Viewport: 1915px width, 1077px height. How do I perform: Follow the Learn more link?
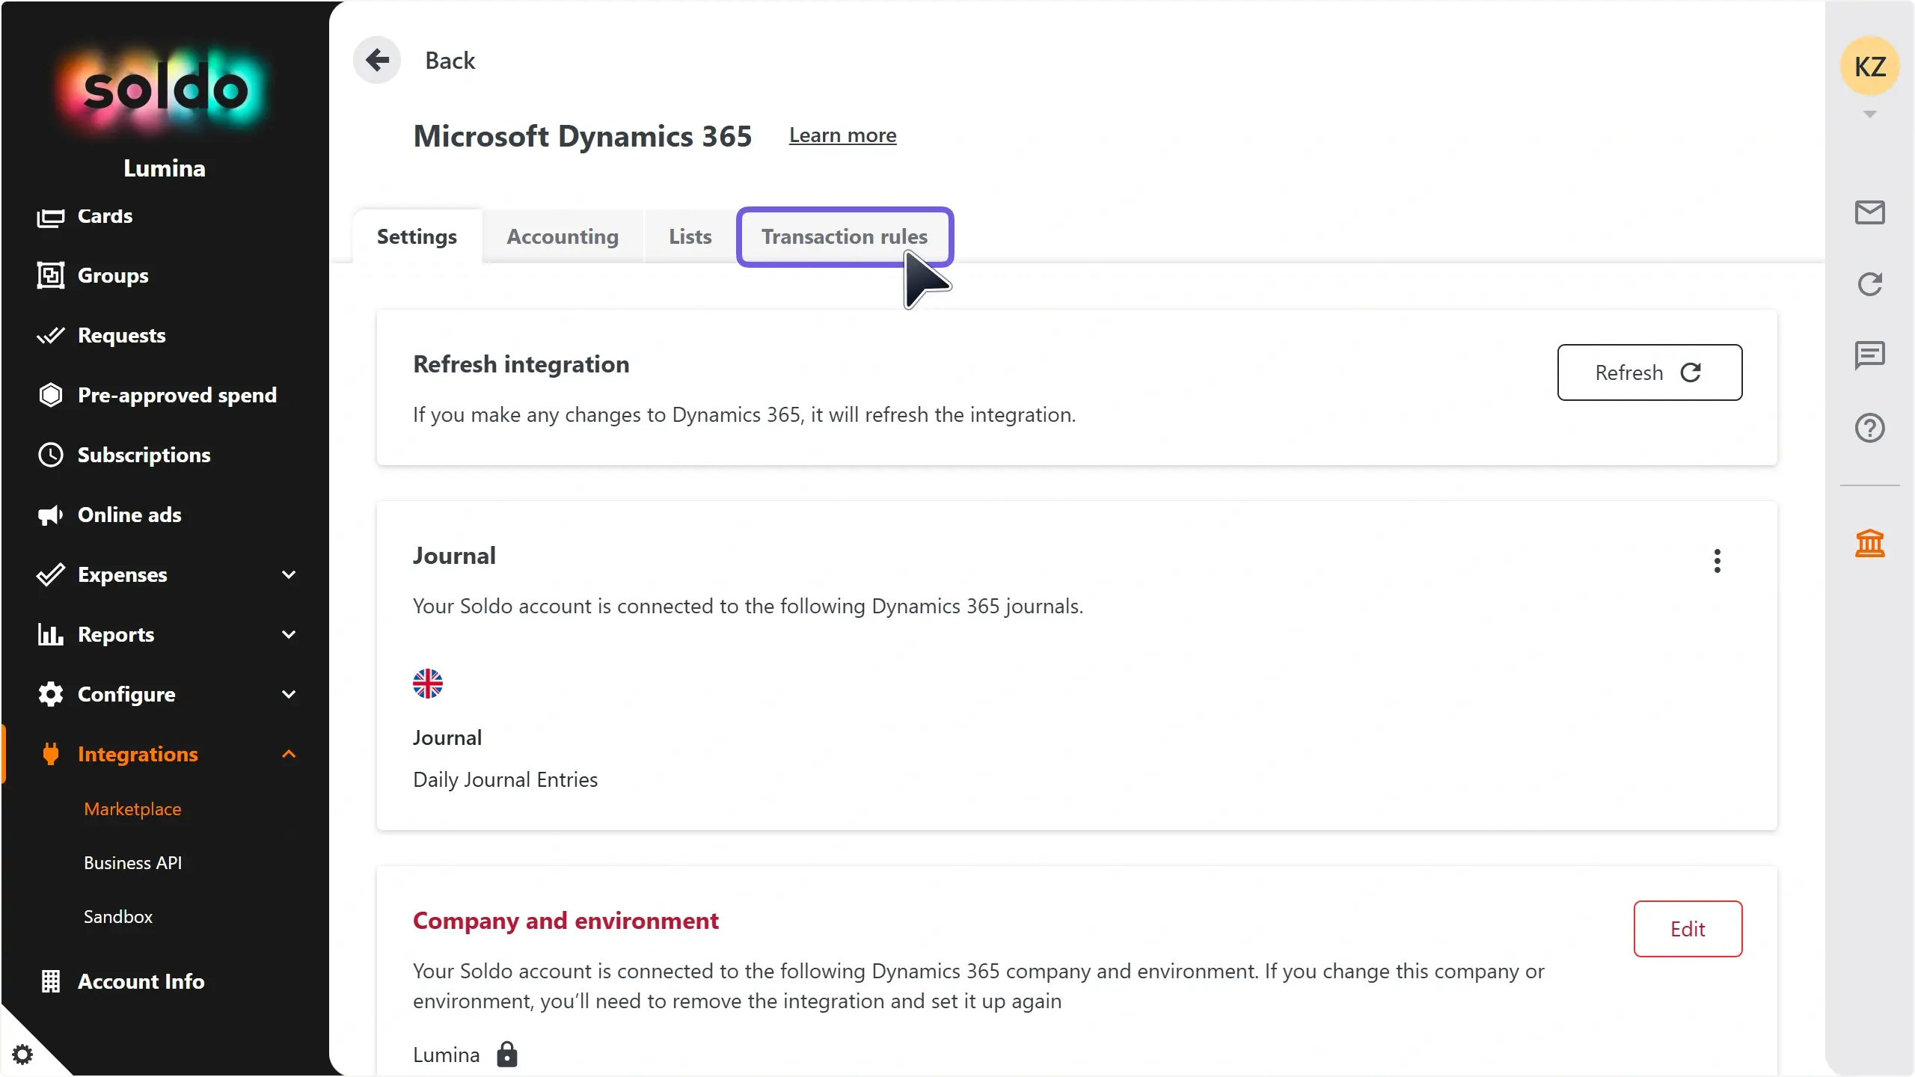click(x=842, y=135)
